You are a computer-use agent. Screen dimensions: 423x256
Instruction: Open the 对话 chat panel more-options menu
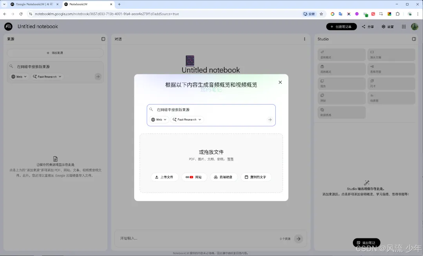click(305, 39)
